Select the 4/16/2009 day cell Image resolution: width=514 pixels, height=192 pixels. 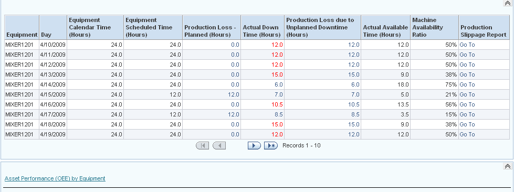point(53,104)
